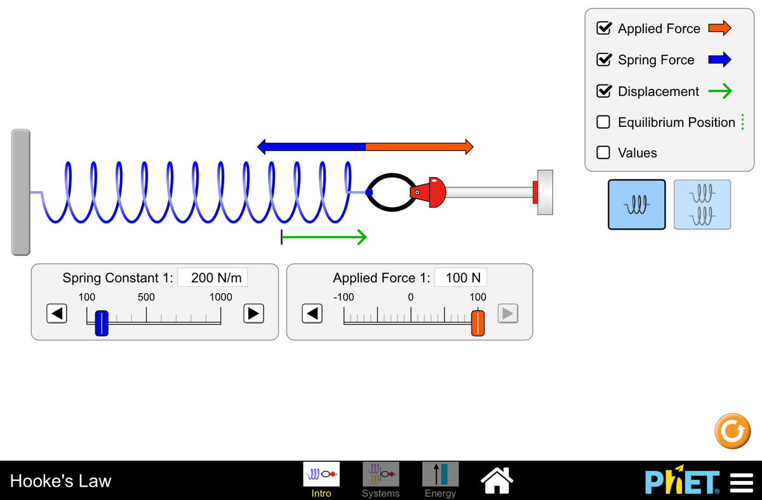The image size is (762, 500).
Task: Click the Applied Force decrease arrow
Action: point(312,313)
